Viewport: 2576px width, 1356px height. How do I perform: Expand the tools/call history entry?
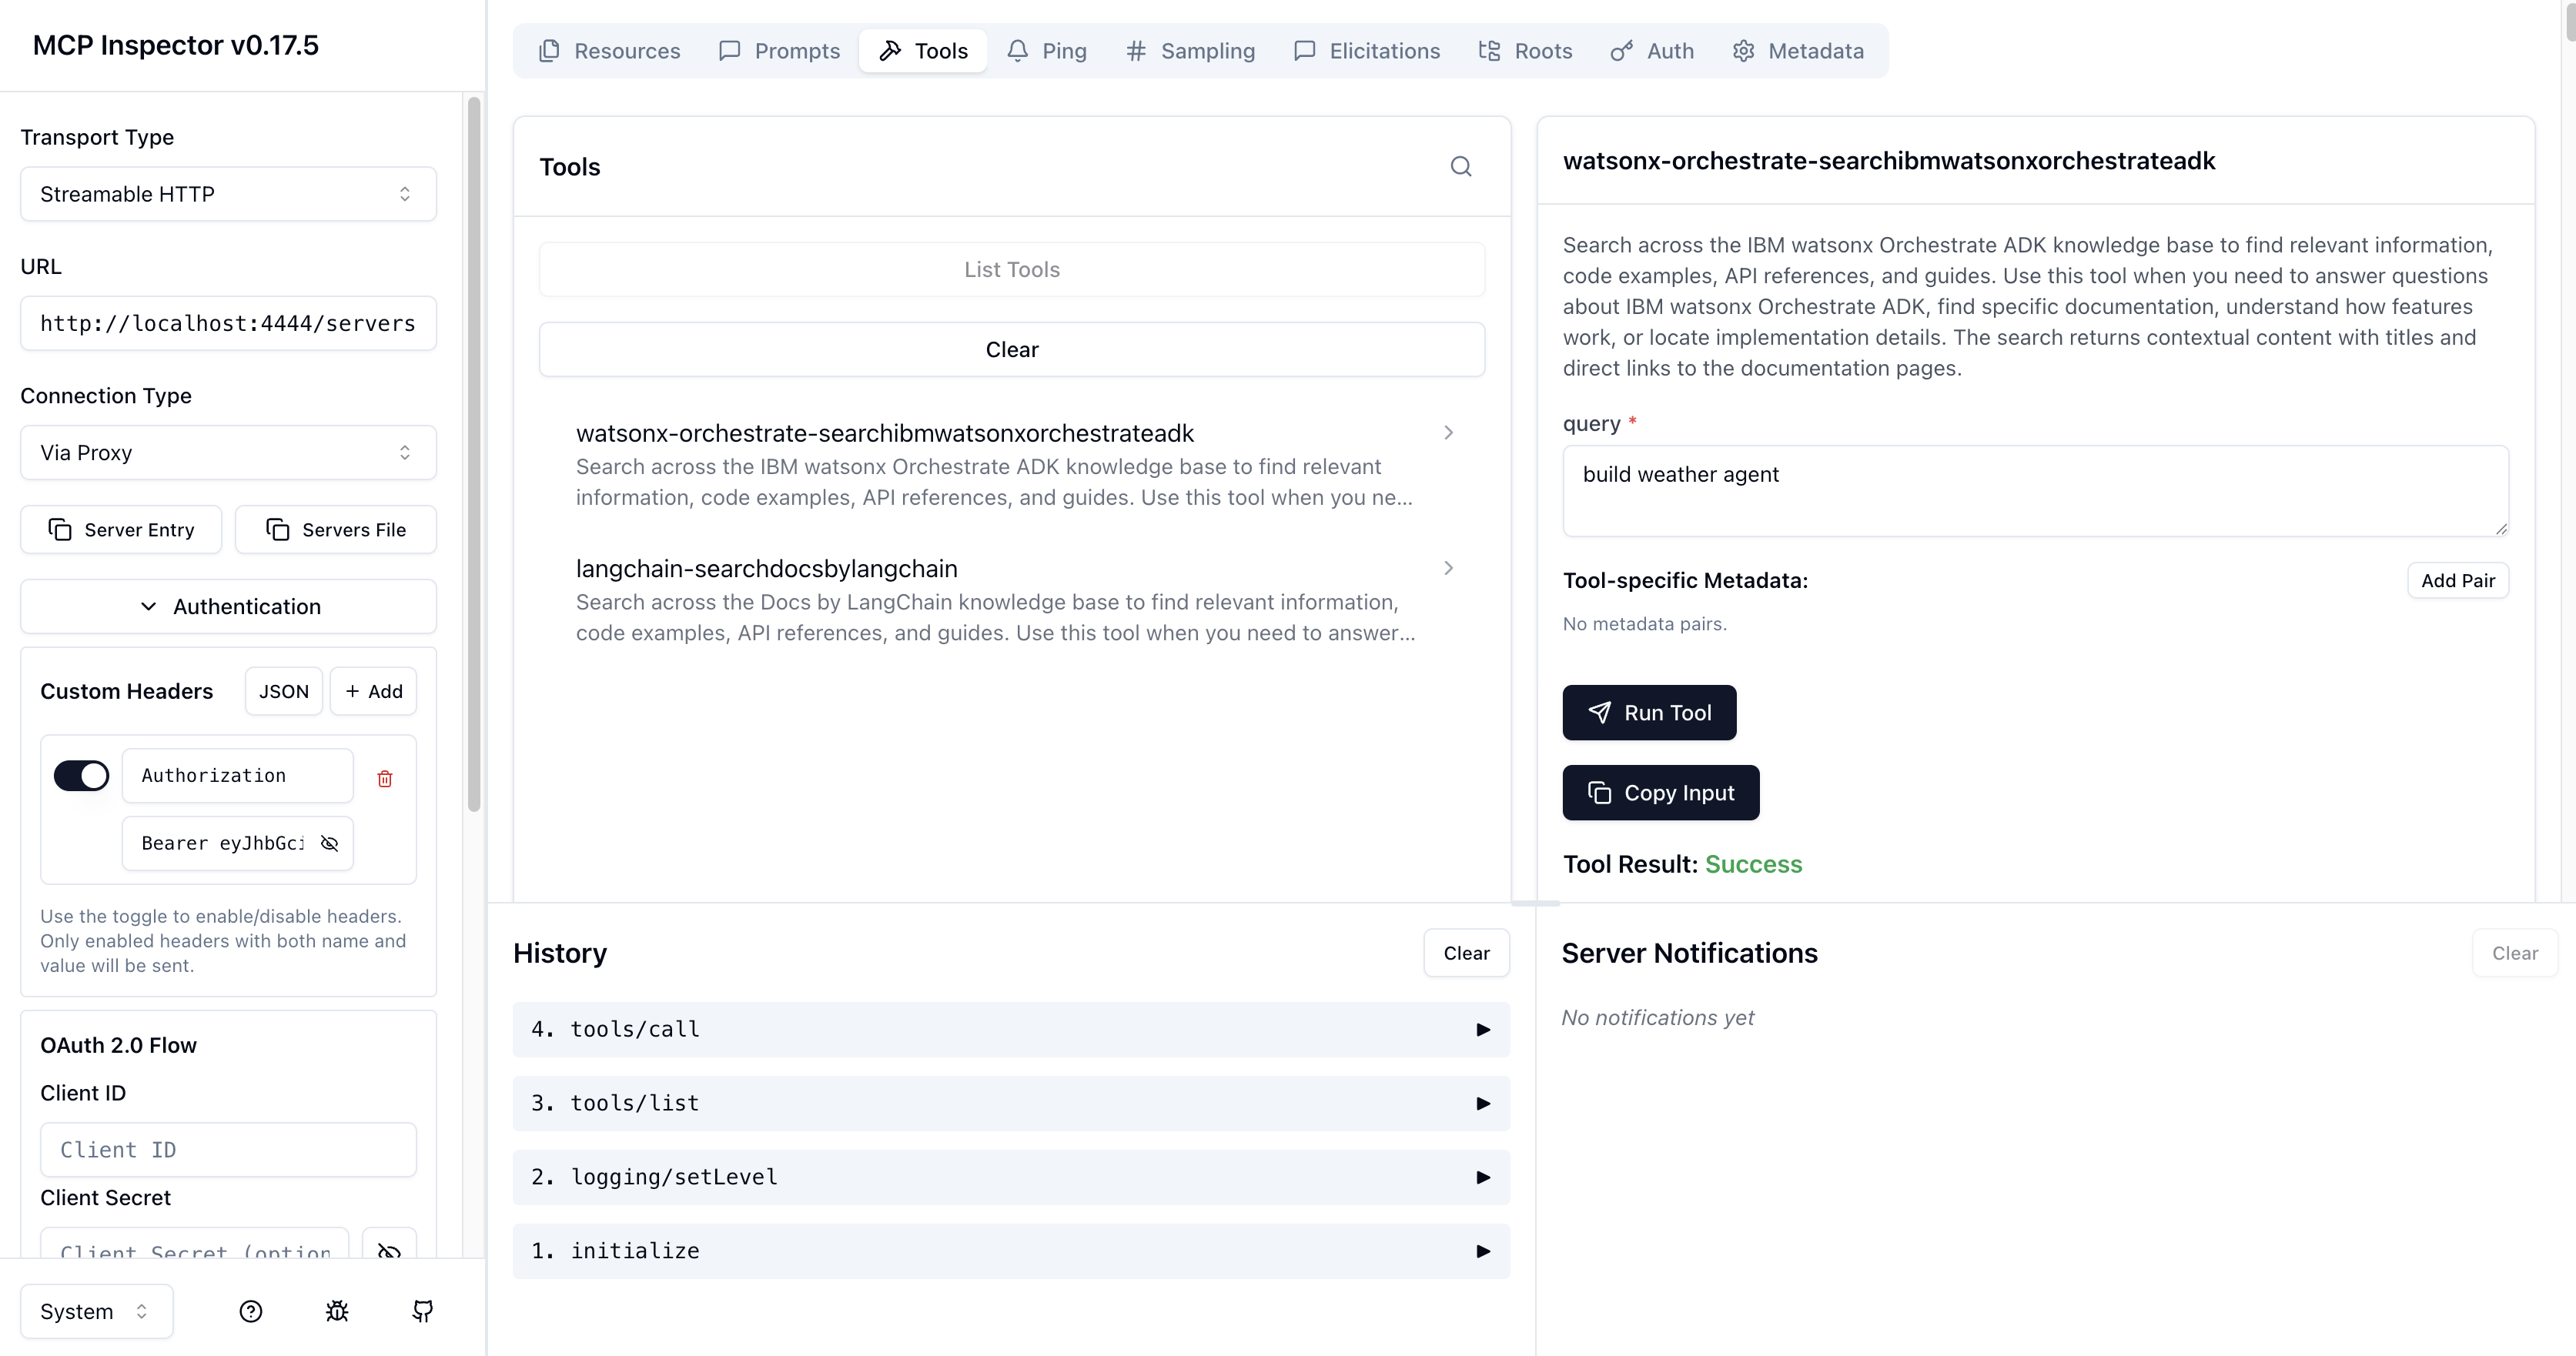tap(1010, 1029)
